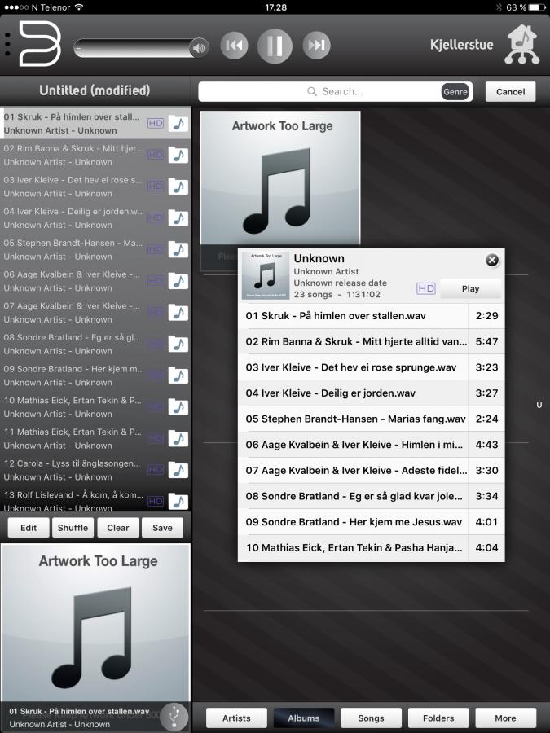The image size is (550, 733).
Task: Pause playback
Action: pos(275,46)
